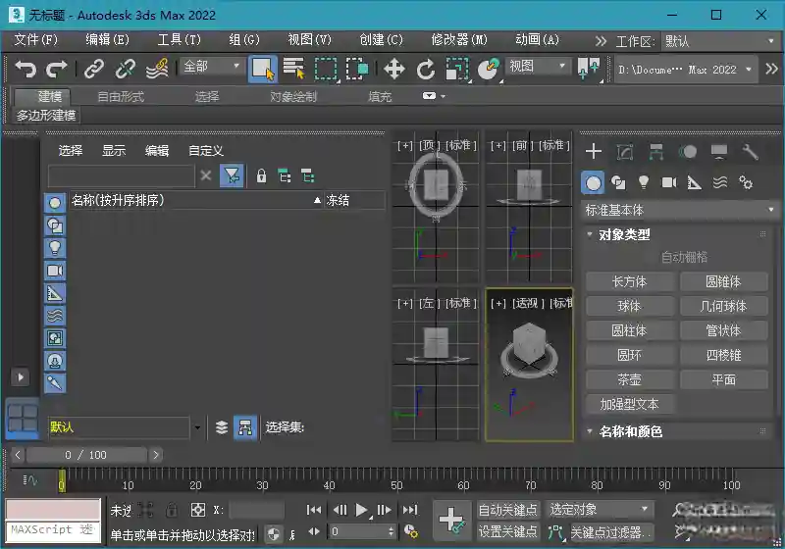785x549 pixels.
Task: Open Select by Name dialog icon
Action: pyautogui.click(x=293, y=68)
